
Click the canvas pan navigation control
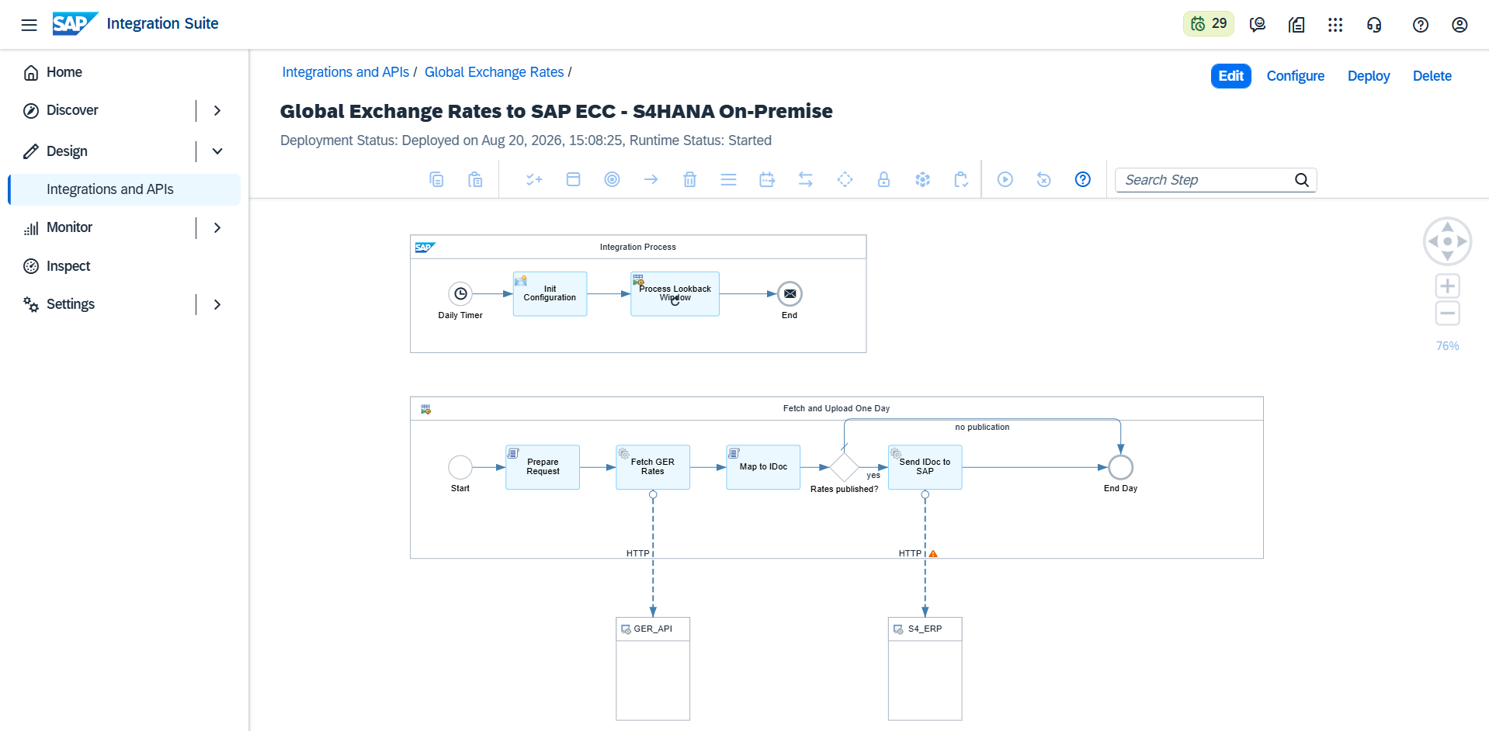(x=1447, y=241)
